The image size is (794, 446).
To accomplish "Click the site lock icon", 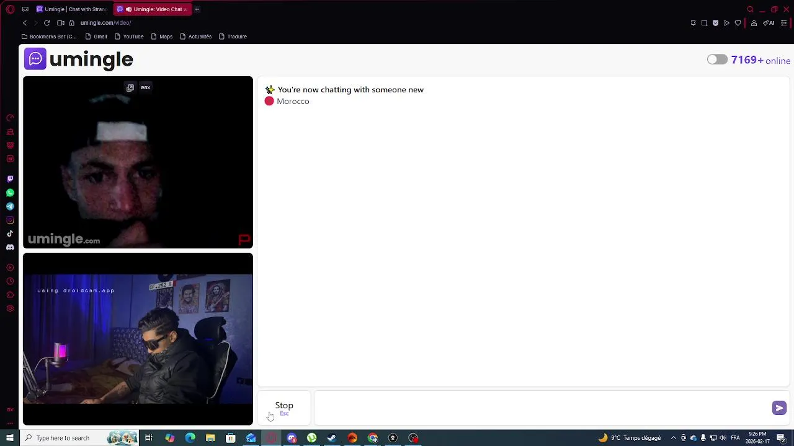I will 72,23.
